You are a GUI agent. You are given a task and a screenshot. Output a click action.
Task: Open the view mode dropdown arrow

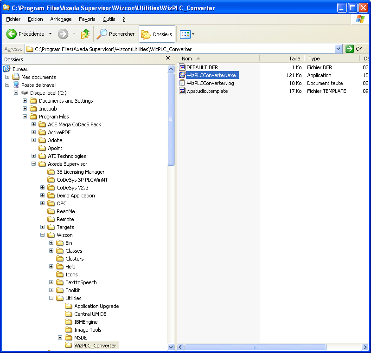193,34
